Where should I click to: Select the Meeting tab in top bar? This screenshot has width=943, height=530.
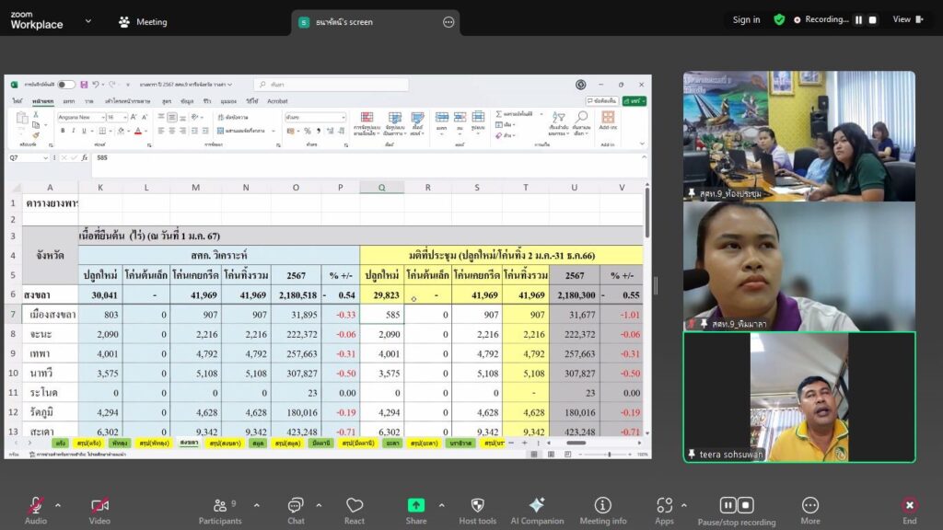click(144, 21)
